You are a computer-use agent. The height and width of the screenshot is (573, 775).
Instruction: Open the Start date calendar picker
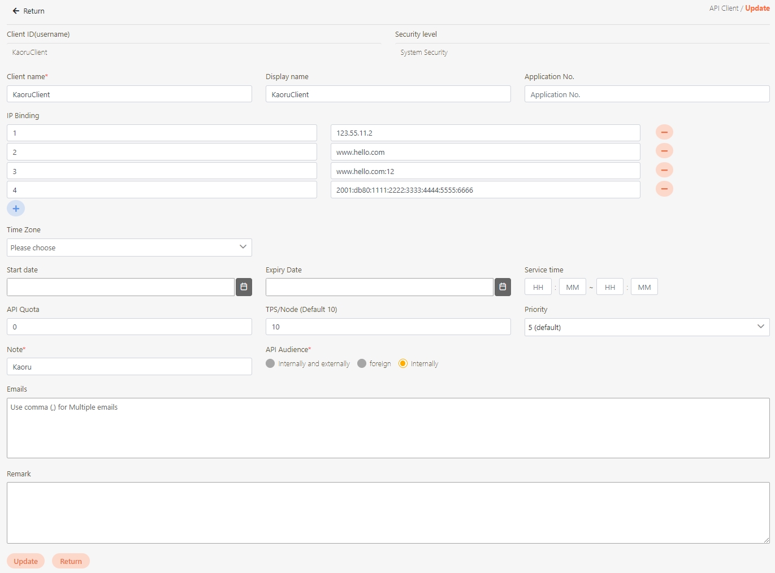point(244,287)
